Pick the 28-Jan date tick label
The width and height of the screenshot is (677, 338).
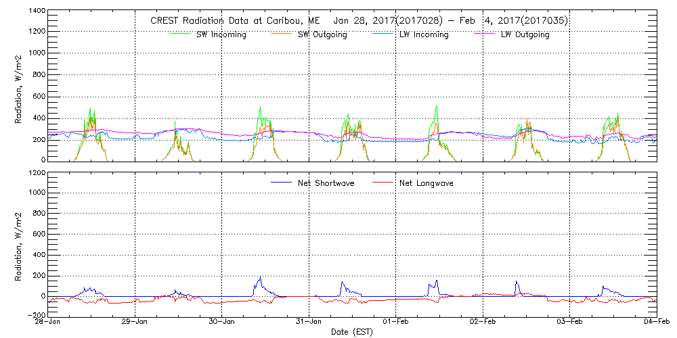(x=49, y=322)
